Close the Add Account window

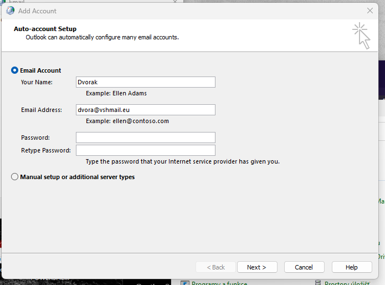(x=370, y=11)
